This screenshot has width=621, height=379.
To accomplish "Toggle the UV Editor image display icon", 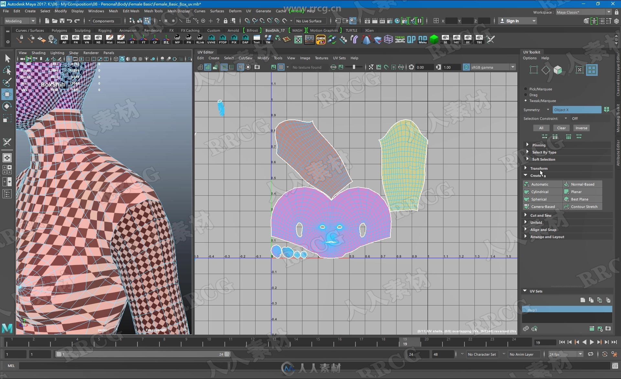I will (274, 67).
